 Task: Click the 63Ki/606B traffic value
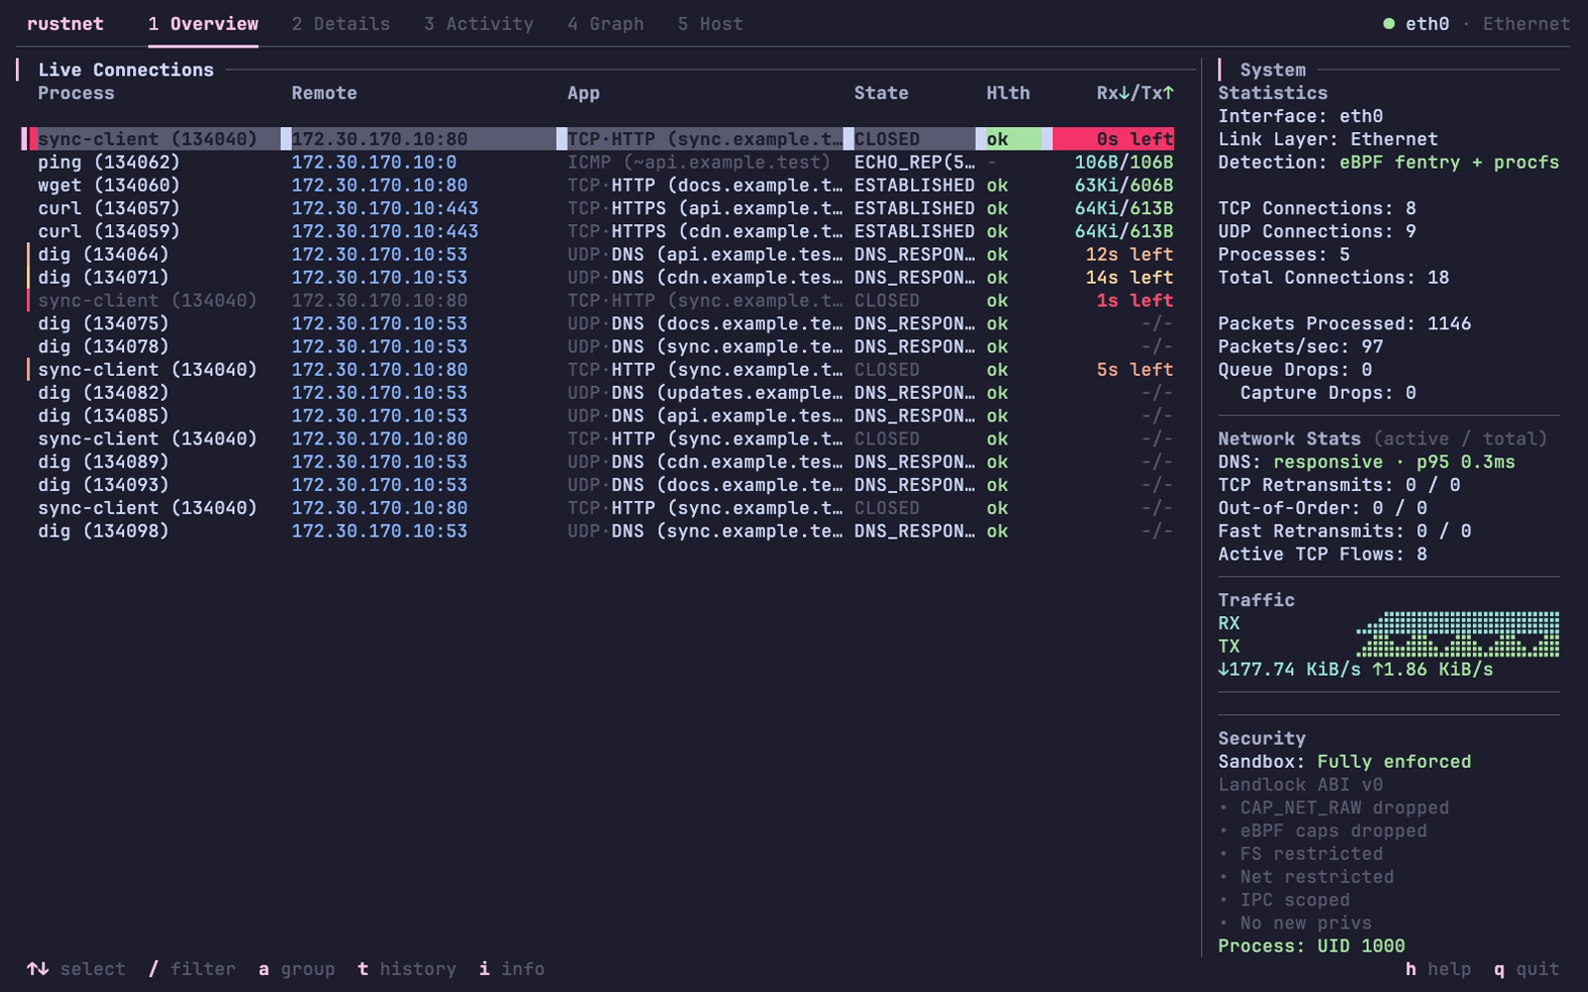point(1125,186)
